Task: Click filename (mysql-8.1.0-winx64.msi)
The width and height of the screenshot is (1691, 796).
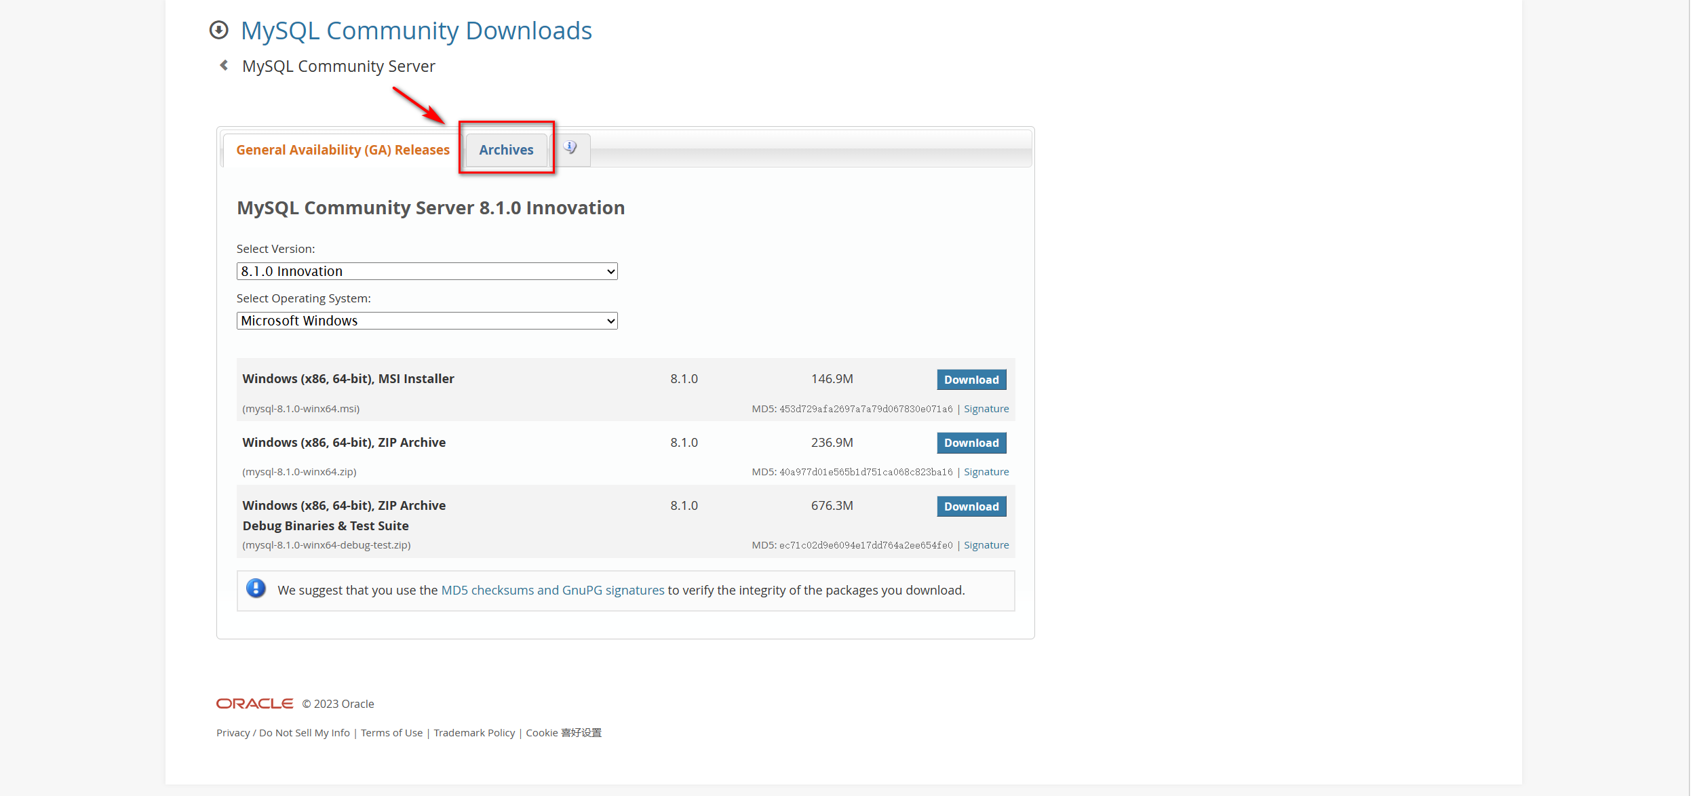Action: [x=301, y=409]
